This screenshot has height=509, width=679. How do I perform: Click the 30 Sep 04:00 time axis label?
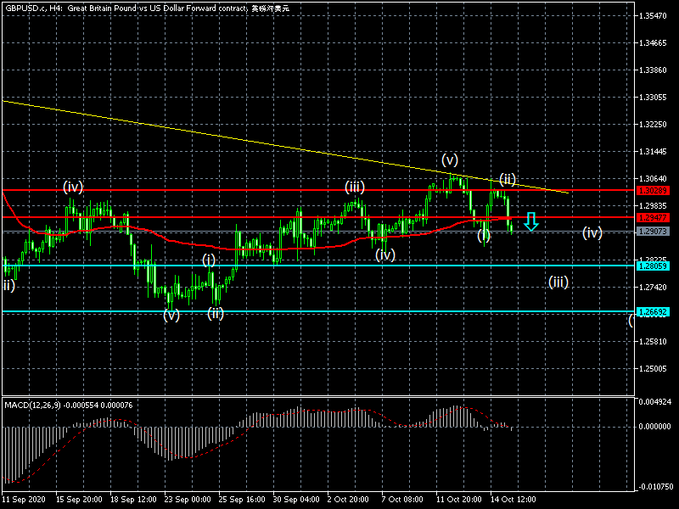pyautogui.click(x=296, y=501)
